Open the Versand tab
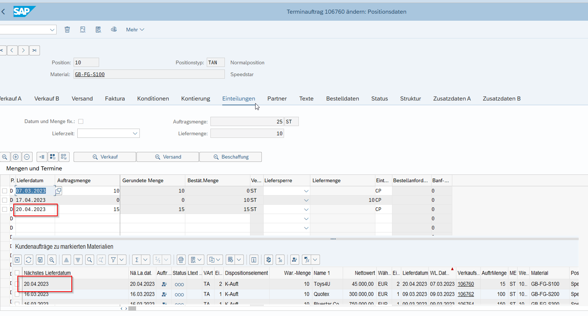 pos(82,99)
